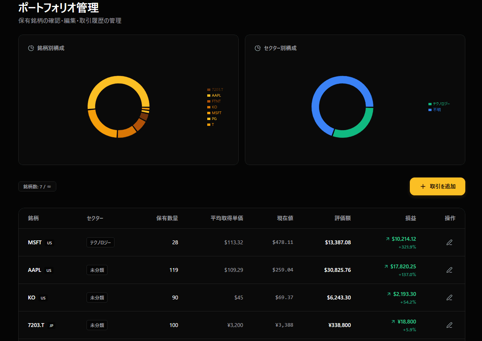
Task: Click the テクノロジー sector tag on MSFT
Action: click(100, 242)
